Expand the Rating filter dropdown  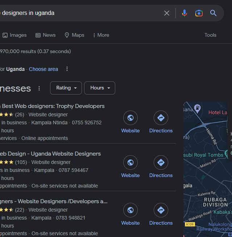click(x=66, y=88)
